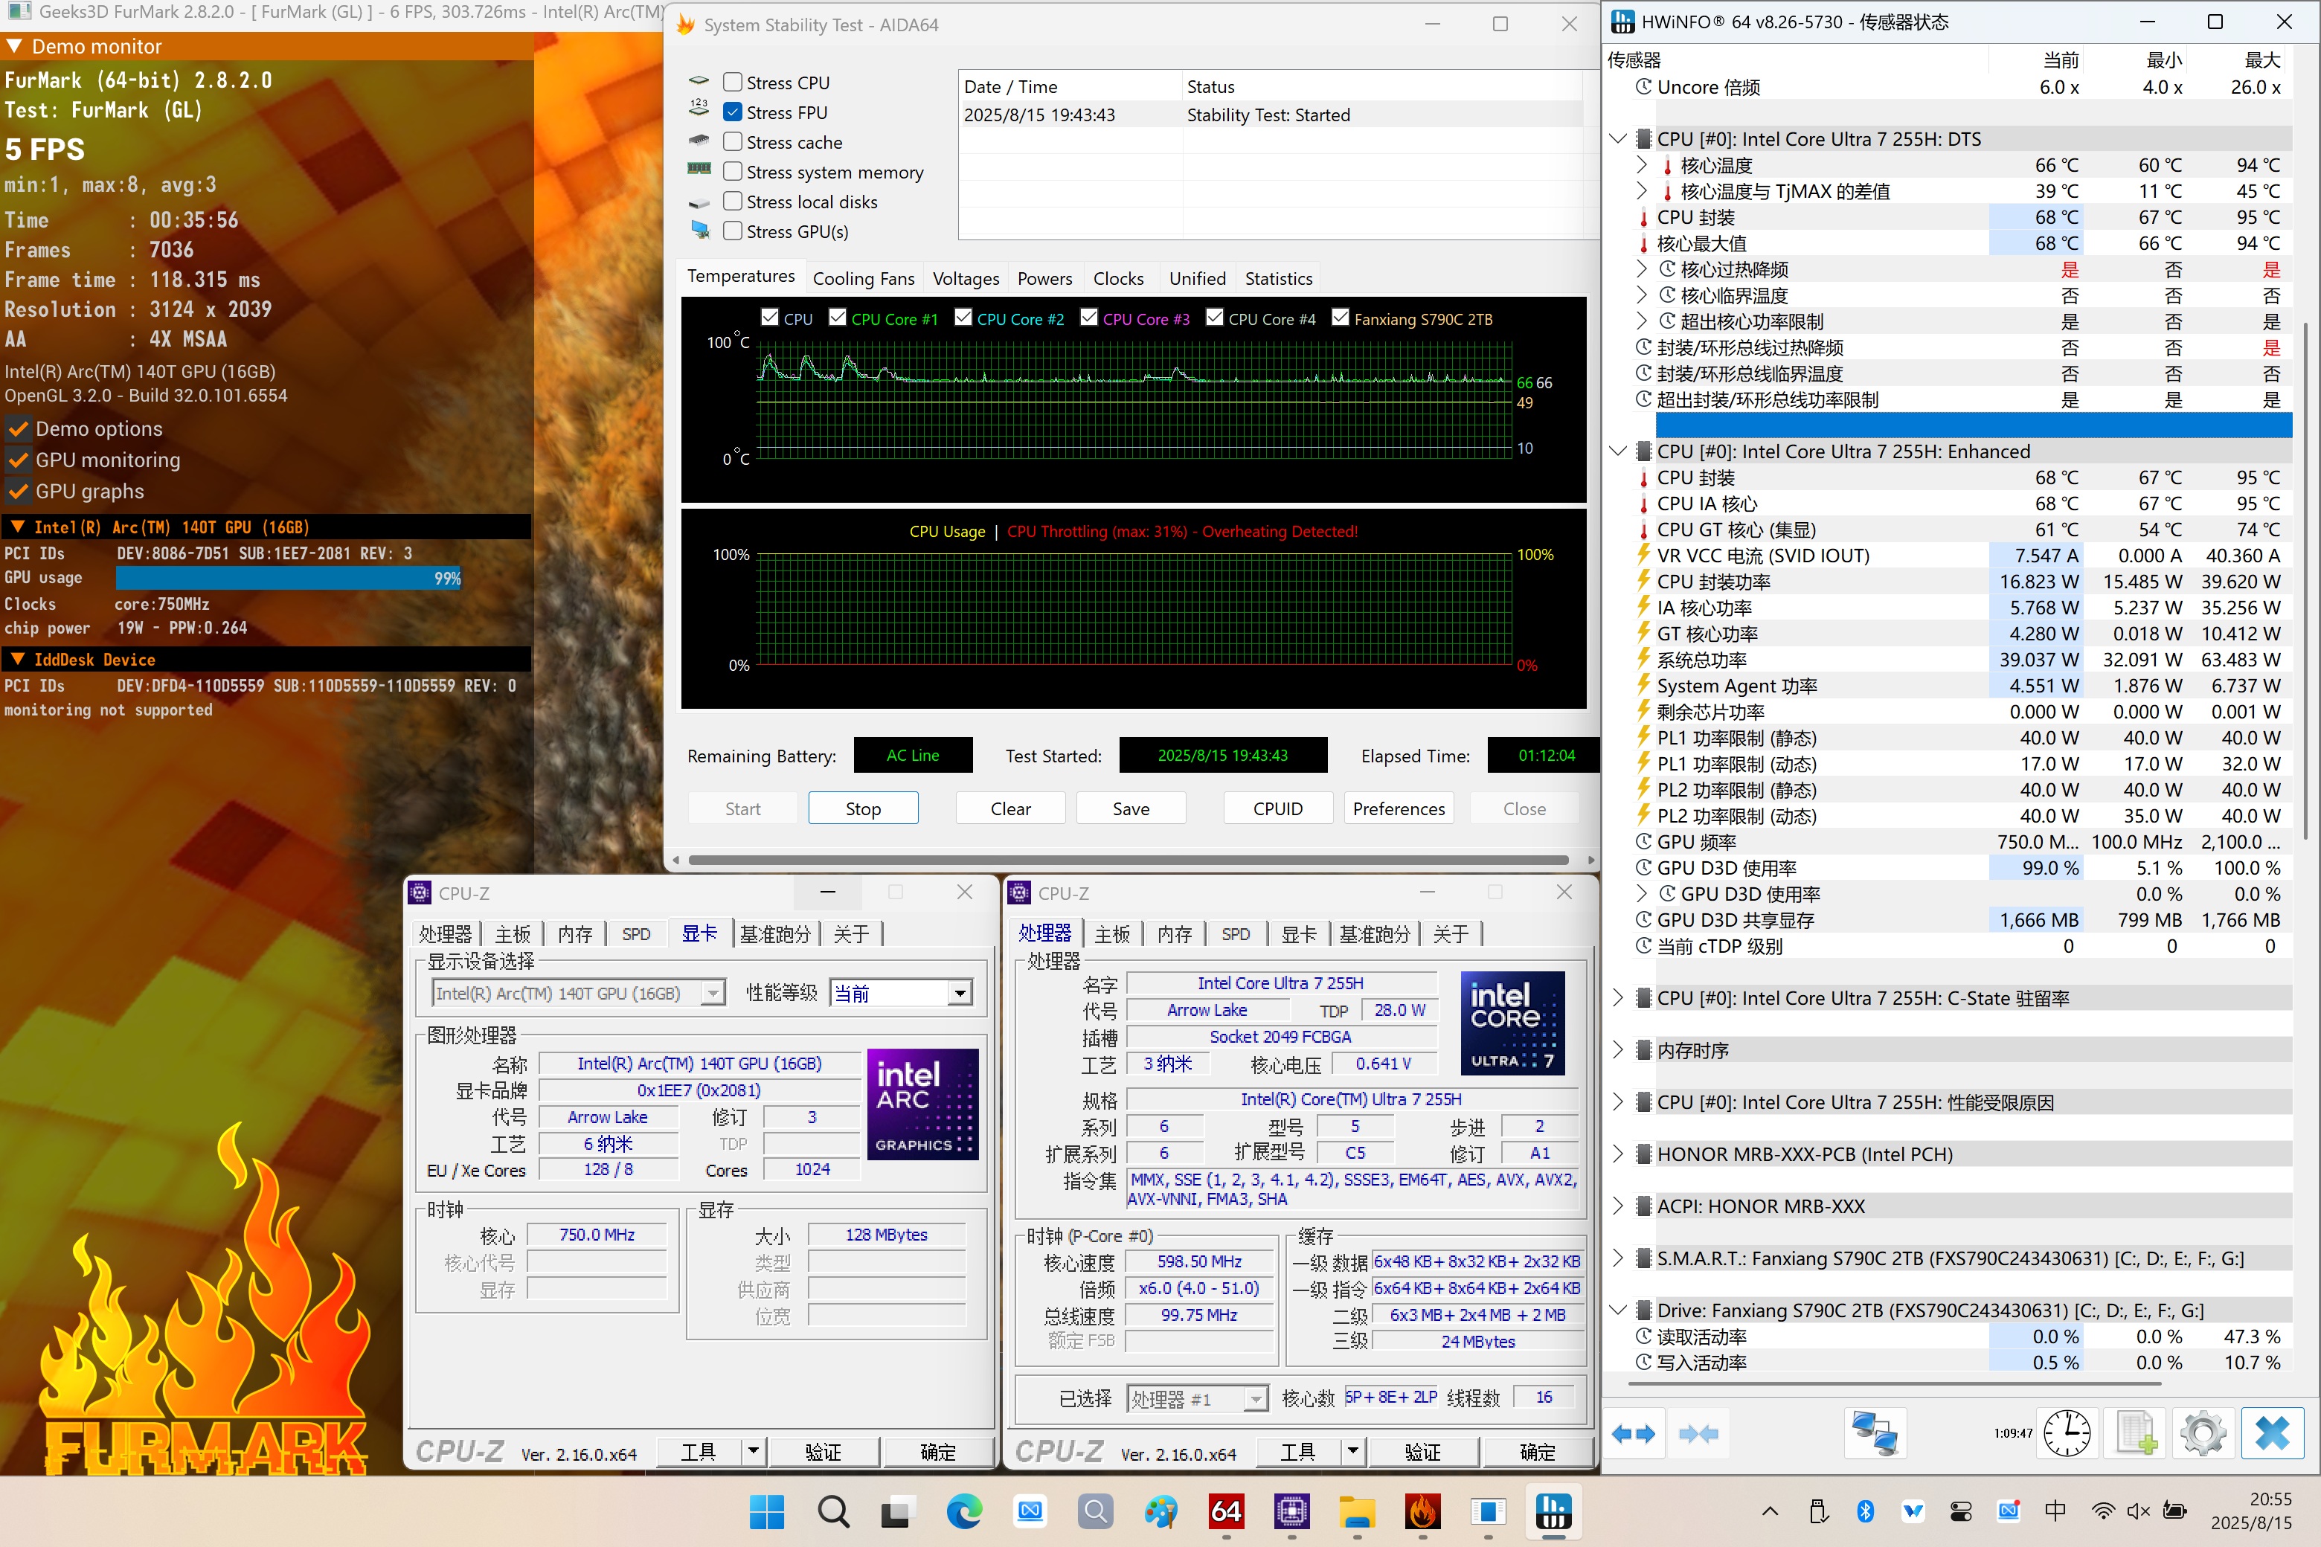Click HWiNFO log file with plus icon
The image size is (2321, 1547).
tap(2137, 1433)
